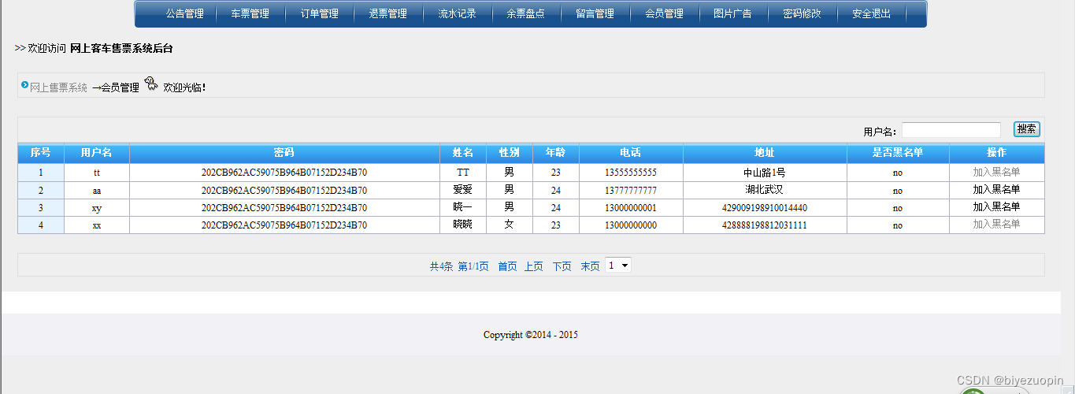This screenshot has width=1075, height=394.
Task: Open the 流水记录 menu
Action: [x=457, y=14]
